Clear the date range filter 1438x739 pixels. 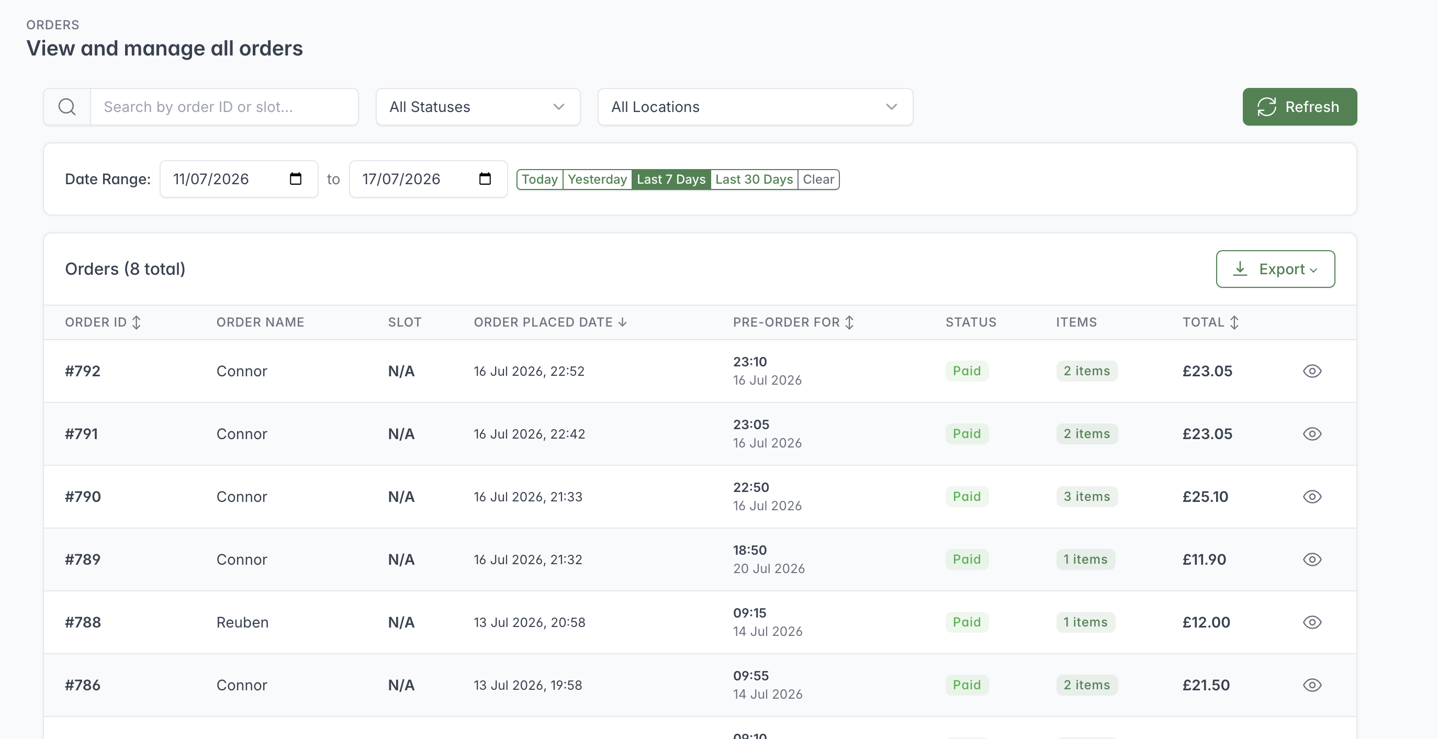click(x=818, y=179)
